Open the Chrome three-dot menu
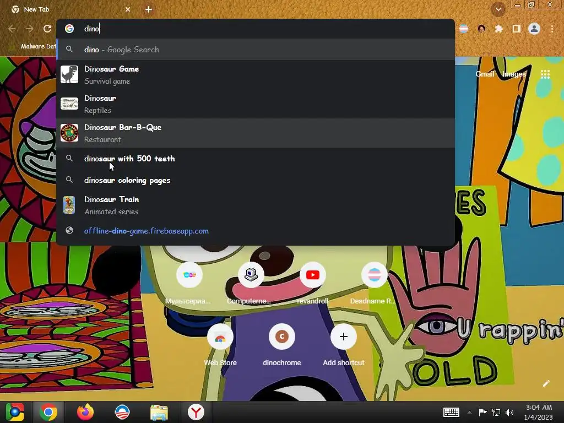 click(x=552, y=29)
